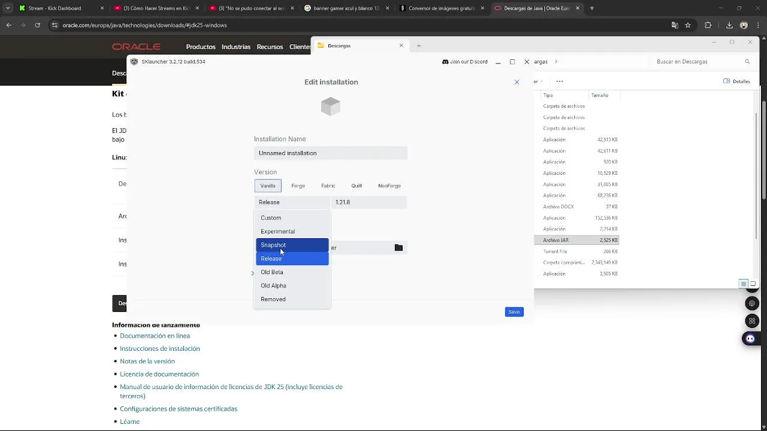Screen dimensions: 767x431
Task: Select the Forge version type
Action: tap(298, 186)
